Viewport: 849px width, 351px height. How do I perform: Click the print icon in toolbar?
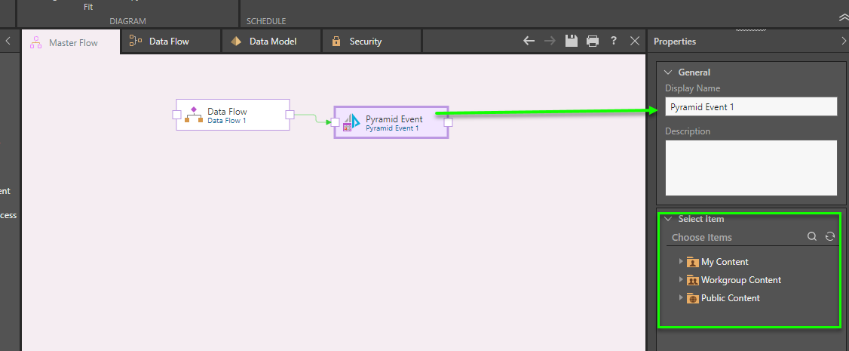pos(593,41)
